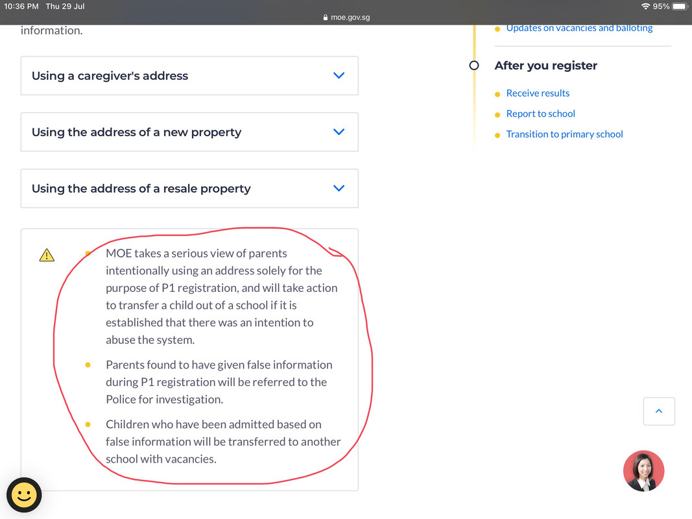Screen dimensions: 692x519
Task: Expand the 'Using the address of a new property' chevron
Action: 339,132
